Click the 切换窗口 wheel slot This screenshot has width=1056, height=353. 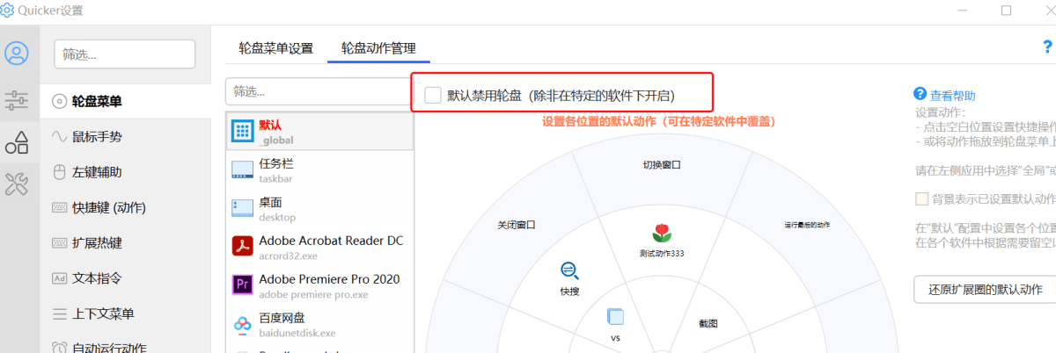click(662, 164)
